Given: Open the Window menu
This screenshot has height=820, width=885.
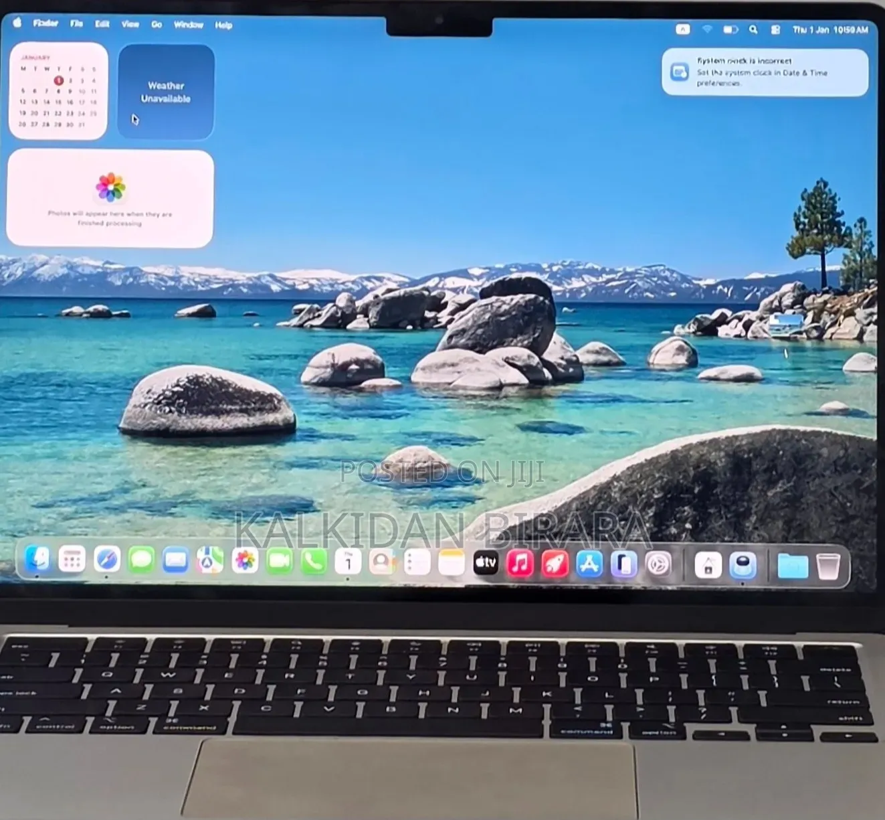Looking at the screenshot, I should point(189,25).
